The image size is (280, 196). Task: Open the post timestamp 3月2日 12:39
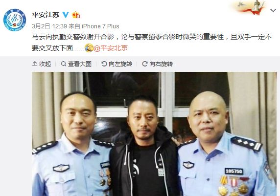[x=49, y=26]
